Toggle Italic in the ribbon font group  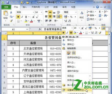coord(22,17)
